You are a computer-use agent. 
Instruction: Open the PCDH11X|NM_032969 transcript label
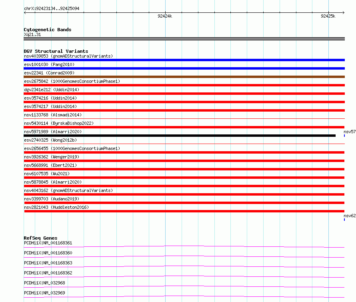pos(44,293)
